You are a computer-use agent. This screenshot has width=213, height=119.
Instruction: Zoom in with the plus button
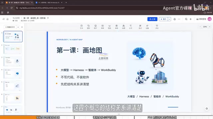209,27
